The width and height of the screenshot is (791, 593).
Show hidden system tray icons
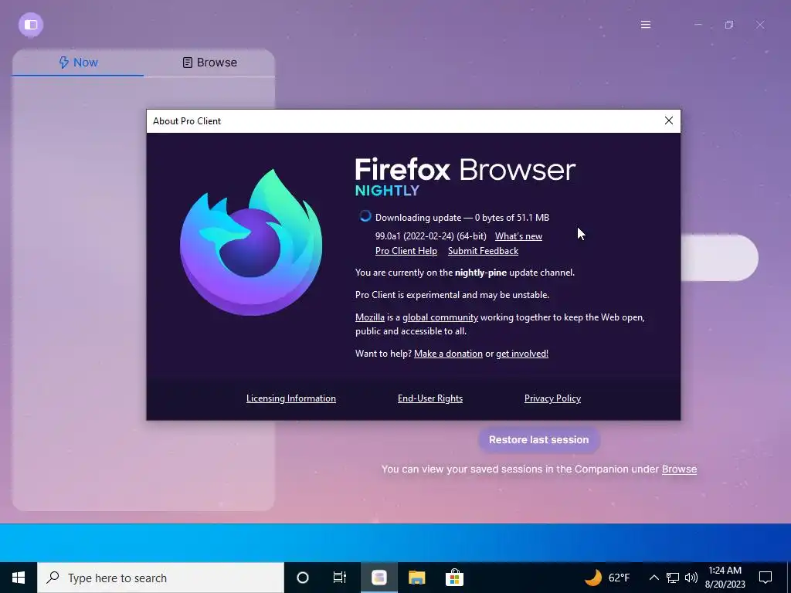click(654, 578)
